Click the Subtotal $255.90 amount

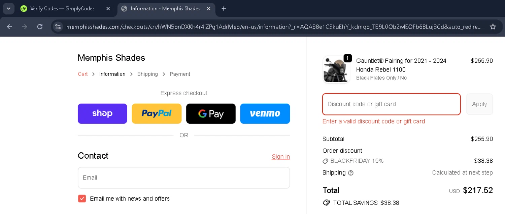(x=482, y=139)
